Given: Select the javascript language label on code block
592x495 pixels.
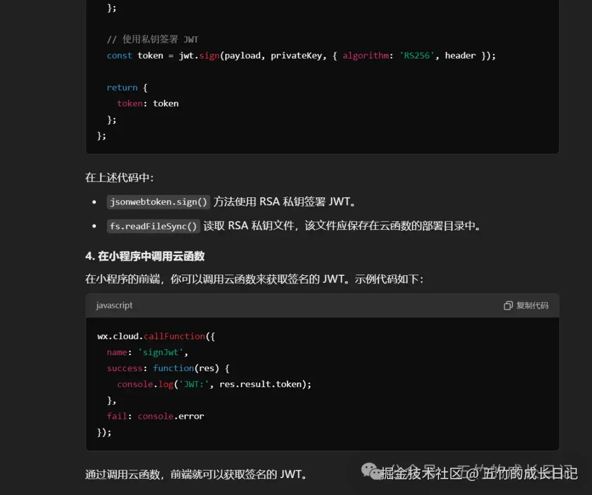Looking at the screenshot, I should [114, 305].
